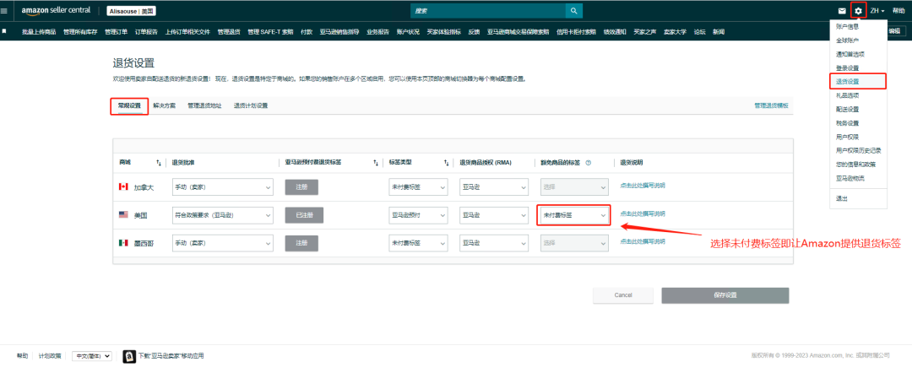Open 标签类型 dropdown for 墨西哥
Image resolution: width=912 pixels, height=378 pixels.
(418, 242)
